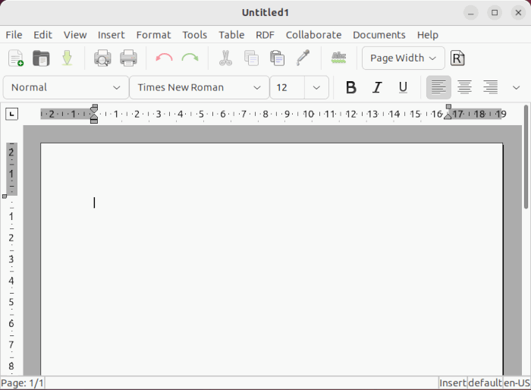Open the Edit menu
Image resolution: width=531 pixels, height=390 pixels.
42,35
